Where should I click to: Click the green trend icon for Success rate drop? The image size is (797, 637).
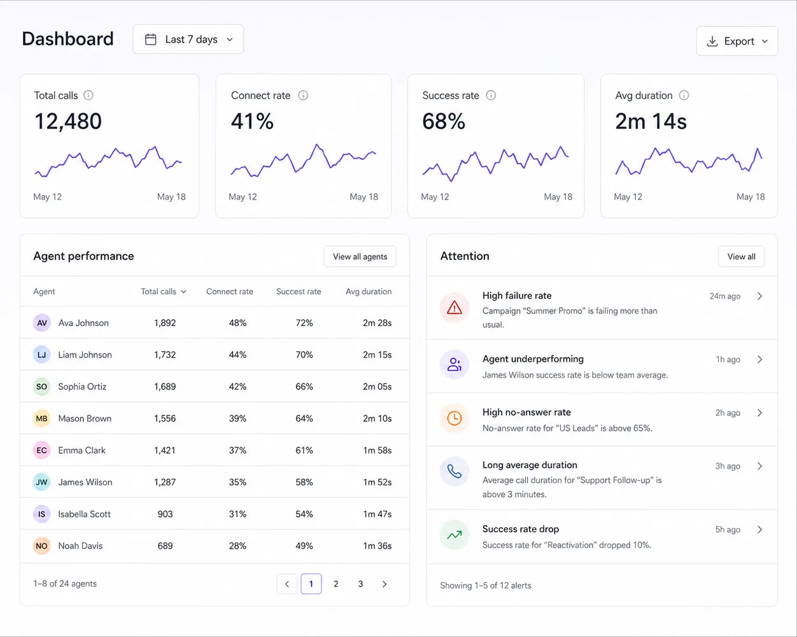(x=455, y=535)
